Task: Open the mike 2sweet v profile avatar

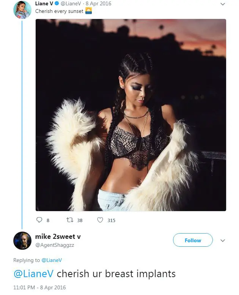Action: coord(22,241)
